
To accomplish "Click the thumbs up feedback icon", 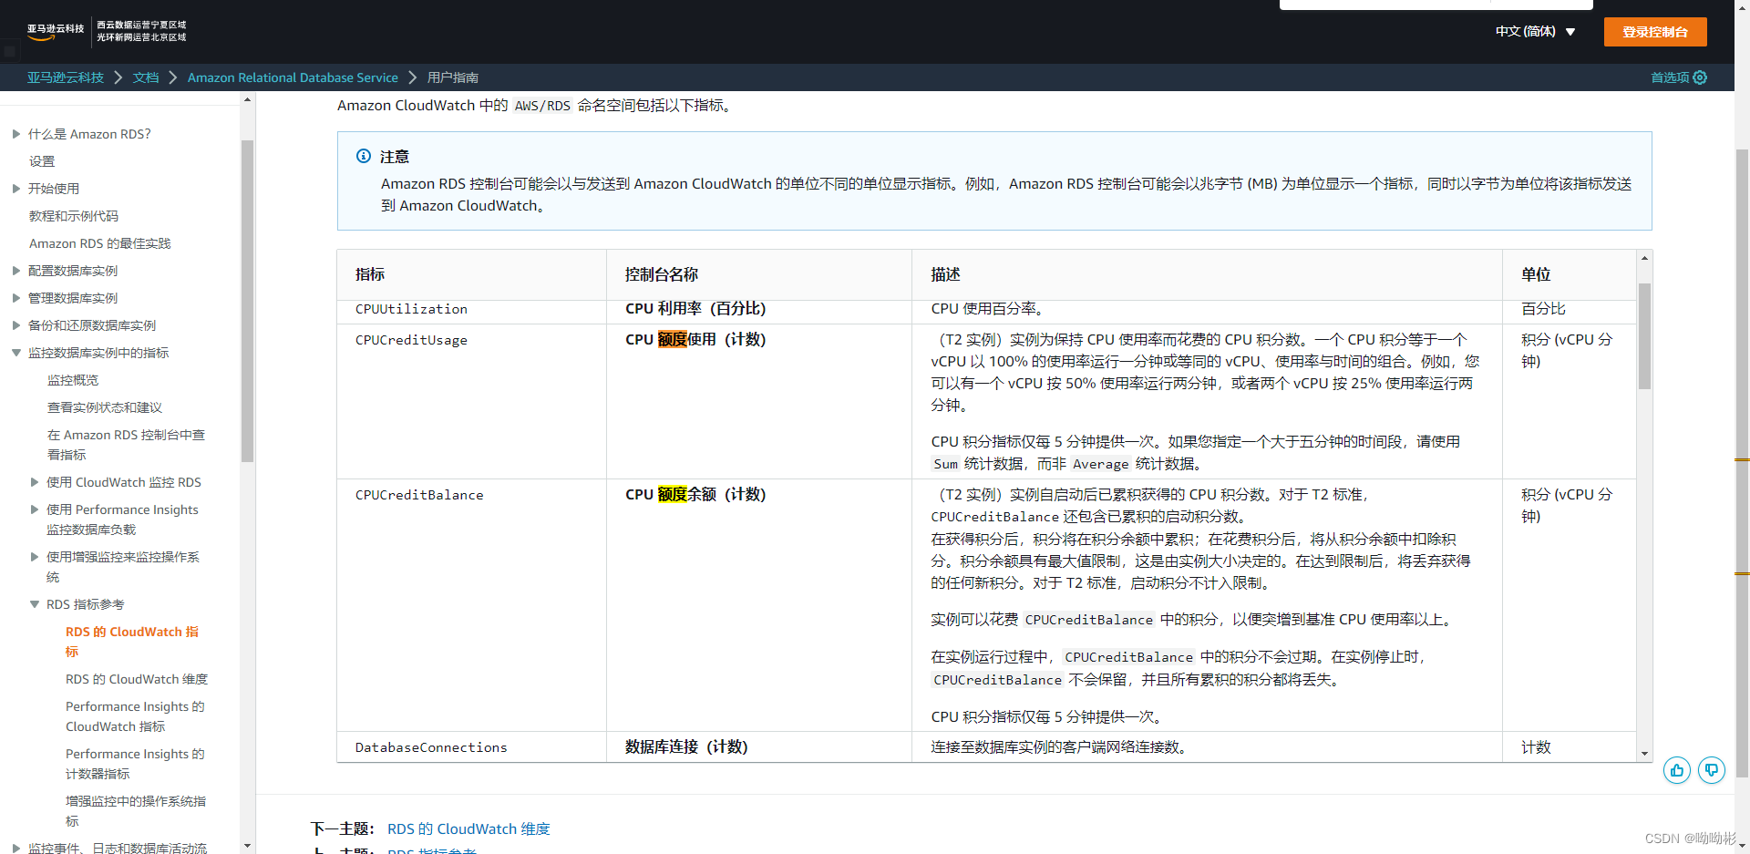I will coord(1677,770).
